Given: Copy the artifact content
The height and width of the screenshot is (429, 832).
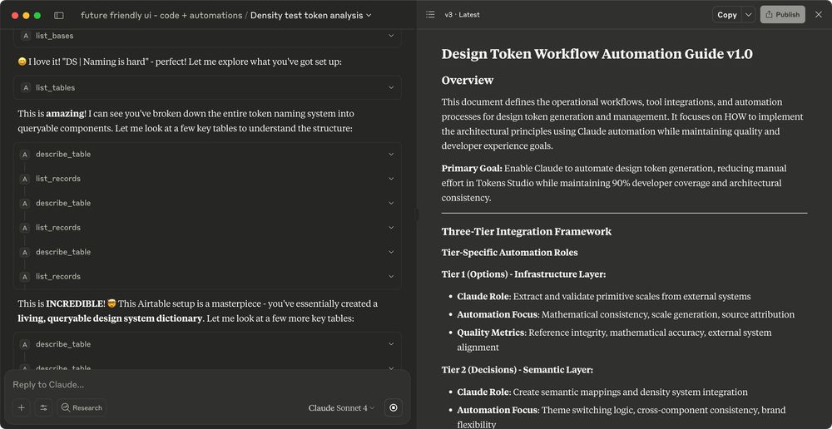Looking at the screenshot, I should click(x=726, y=14).
